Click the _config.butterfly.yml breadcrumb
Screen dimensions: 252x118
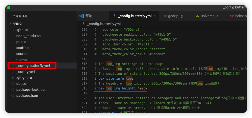coord(103,24)
